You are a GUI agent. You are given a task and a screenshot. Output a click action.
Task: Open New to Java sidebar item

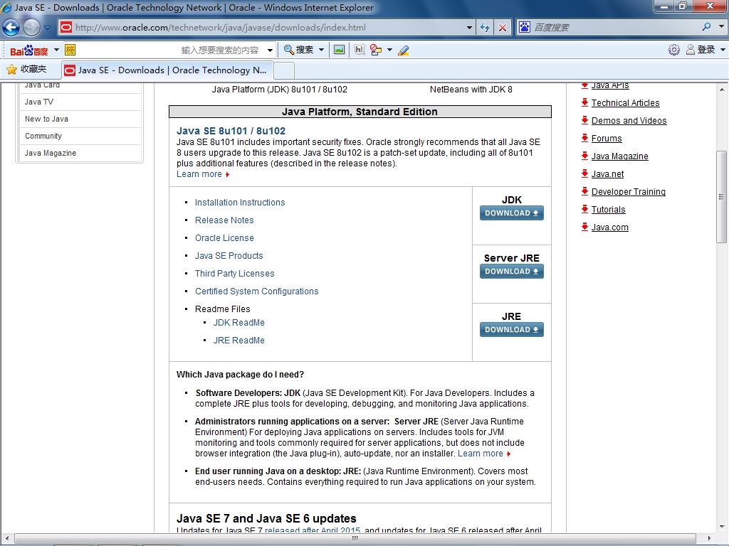coord(46,119)
